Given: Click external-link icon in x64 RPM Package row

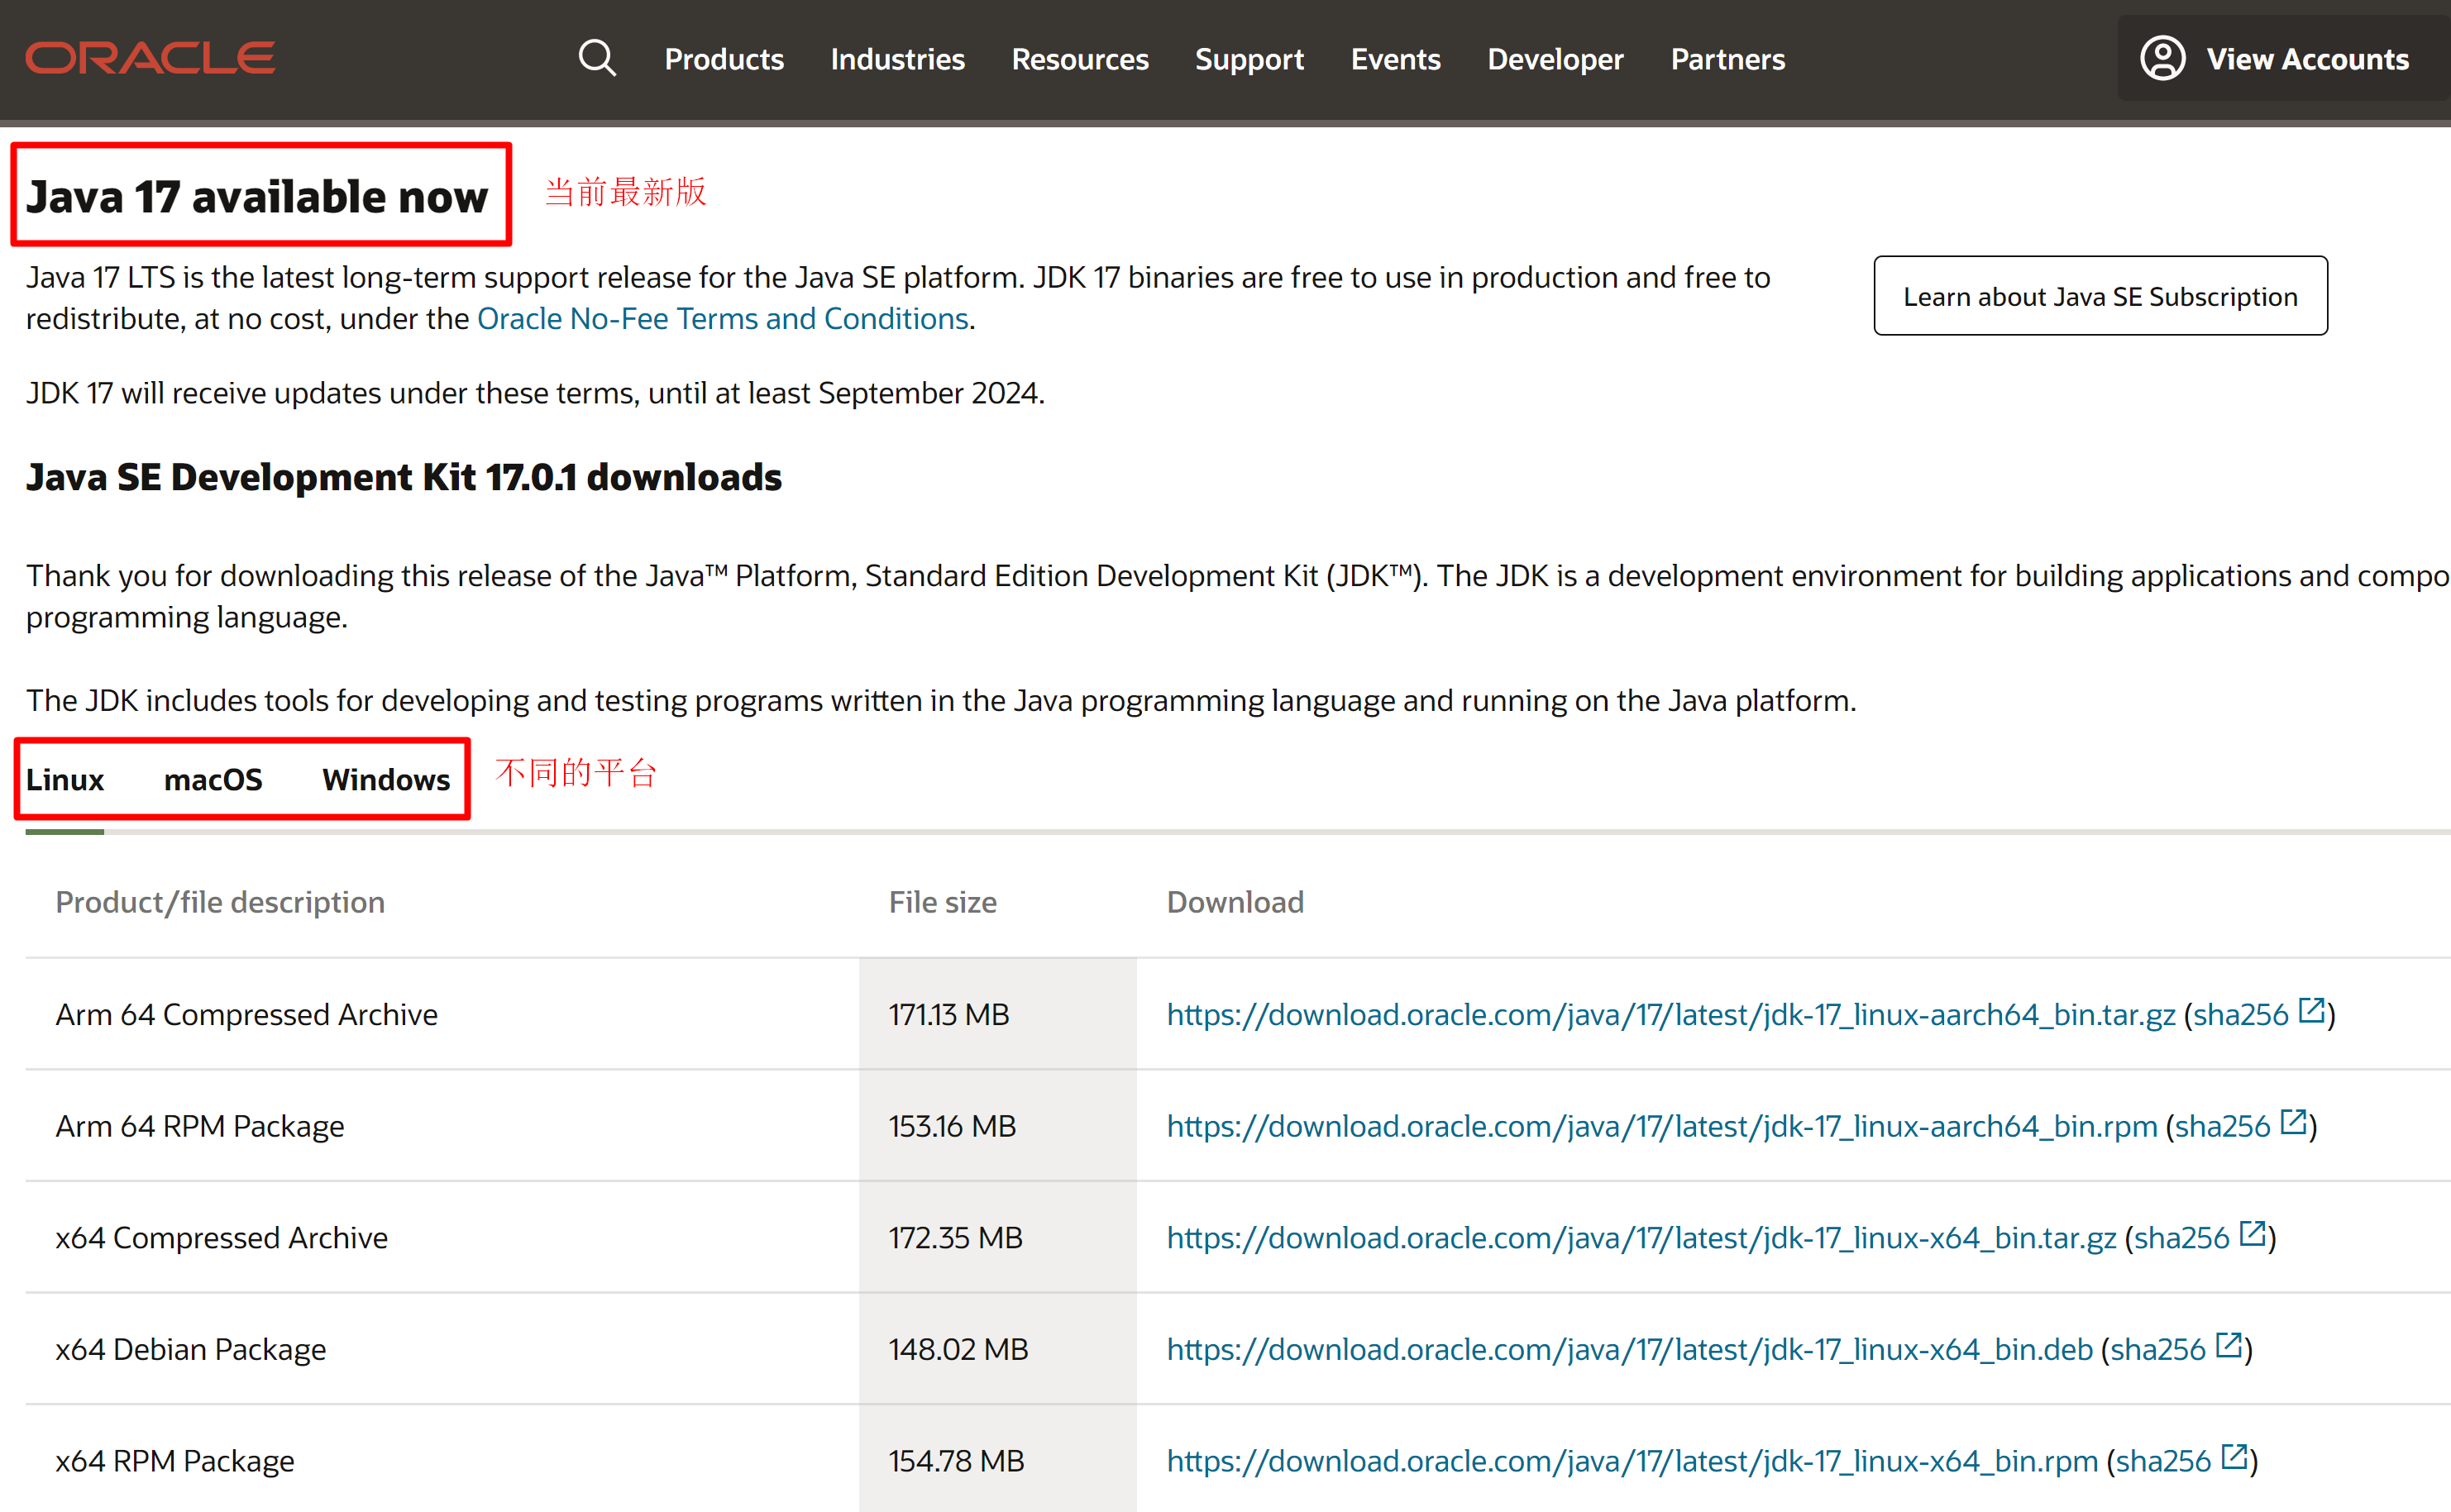Looking at the screenshot, I should [x=2234, y=1457].
